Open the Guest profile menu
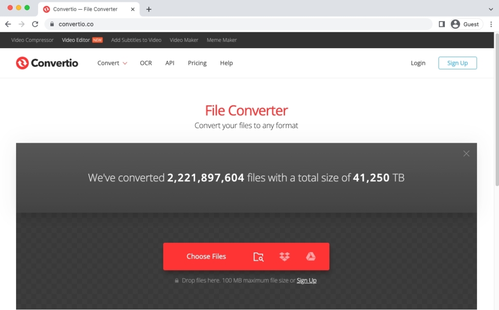 point(465,24)
